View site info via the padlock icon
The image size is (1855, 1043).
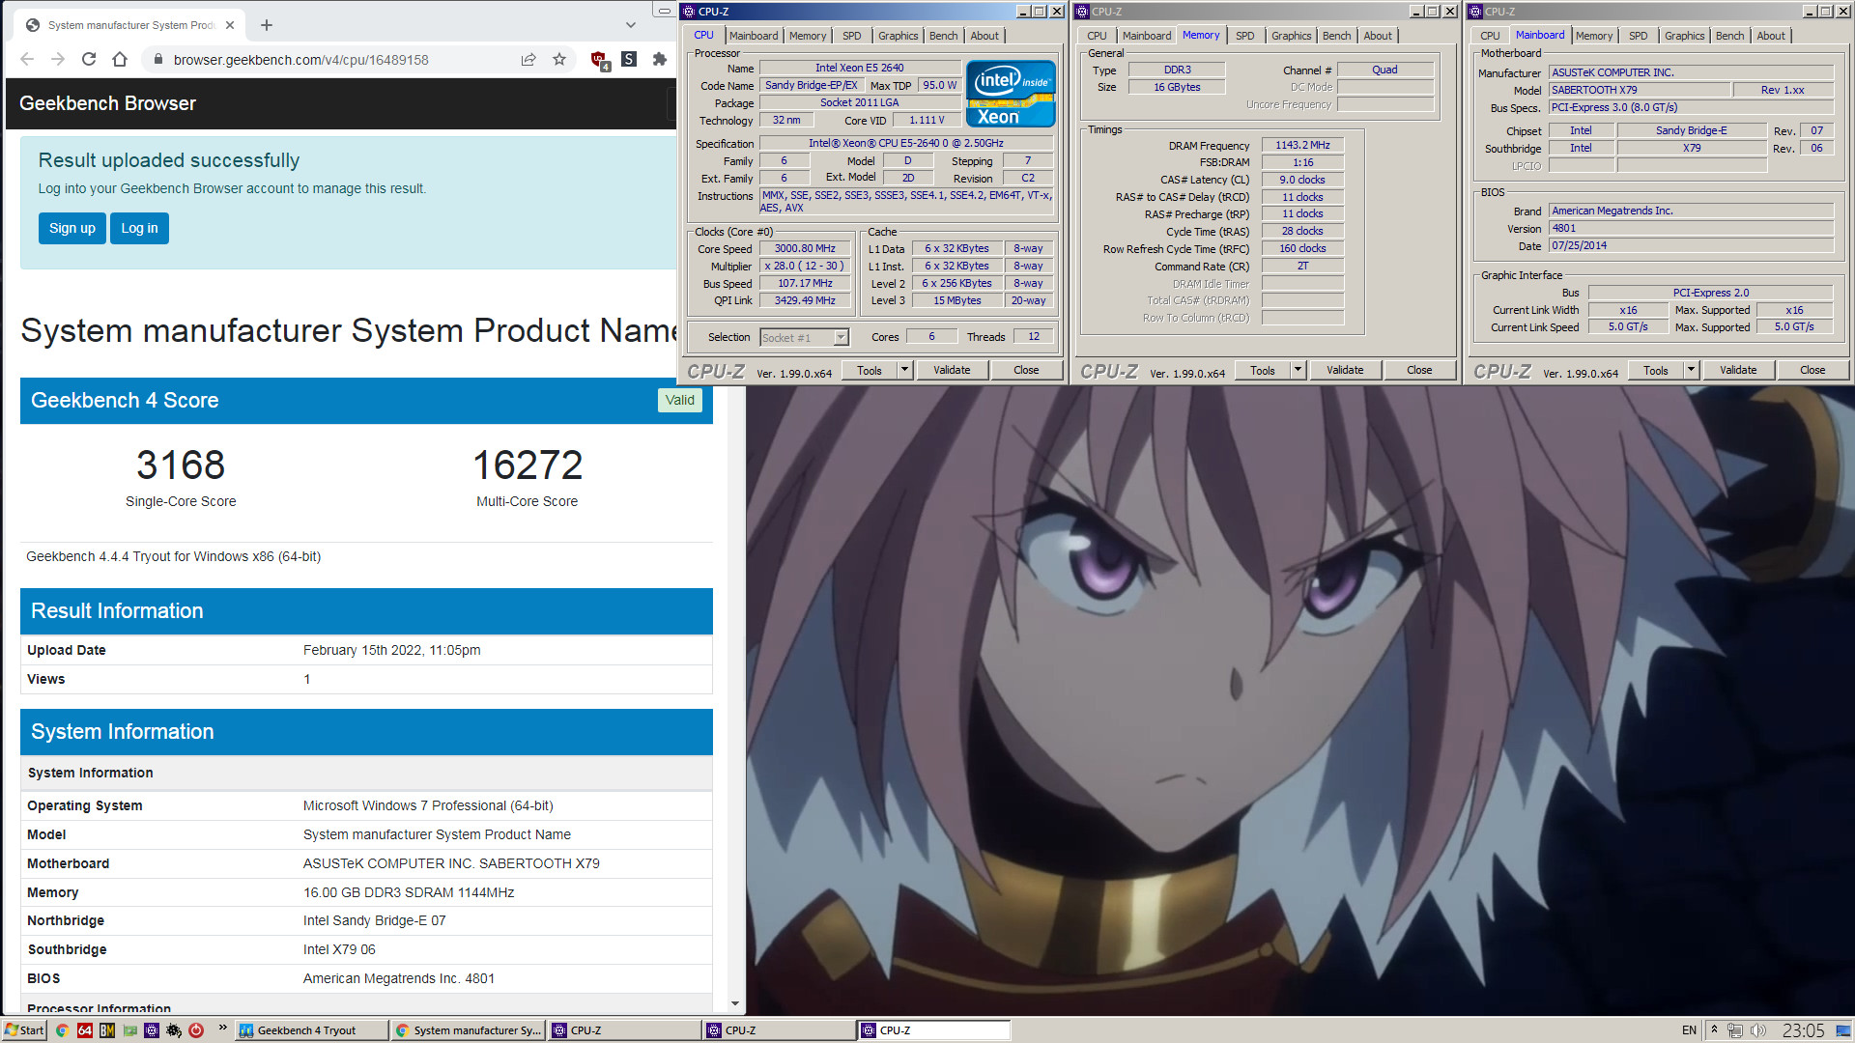(158, 60)
